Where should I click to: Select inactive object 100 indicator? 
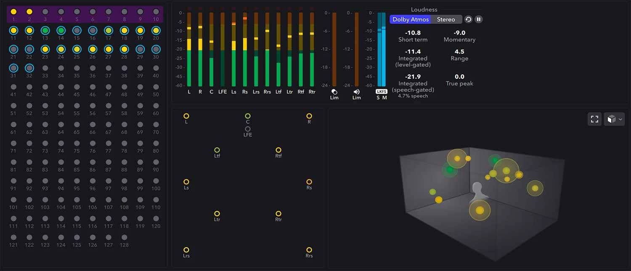pos(156,181)
